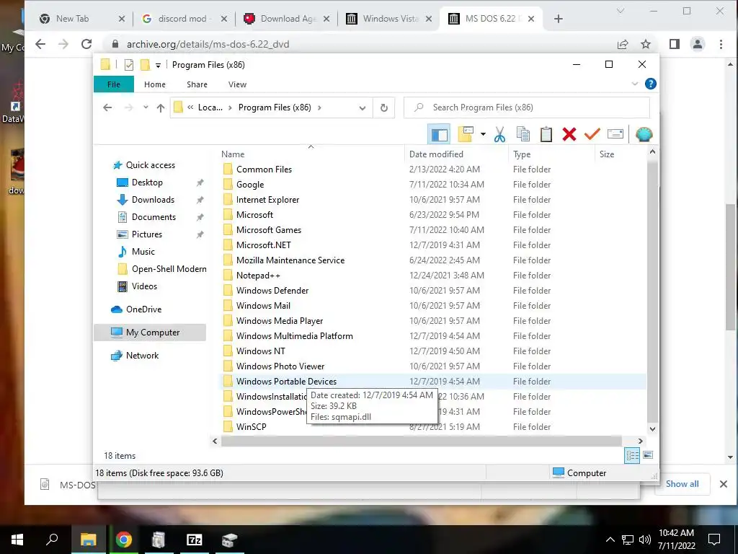Screen dimensions: 738x554
Task: Click the Email envelope toolbar icon
Action: (x=615, y=135)
